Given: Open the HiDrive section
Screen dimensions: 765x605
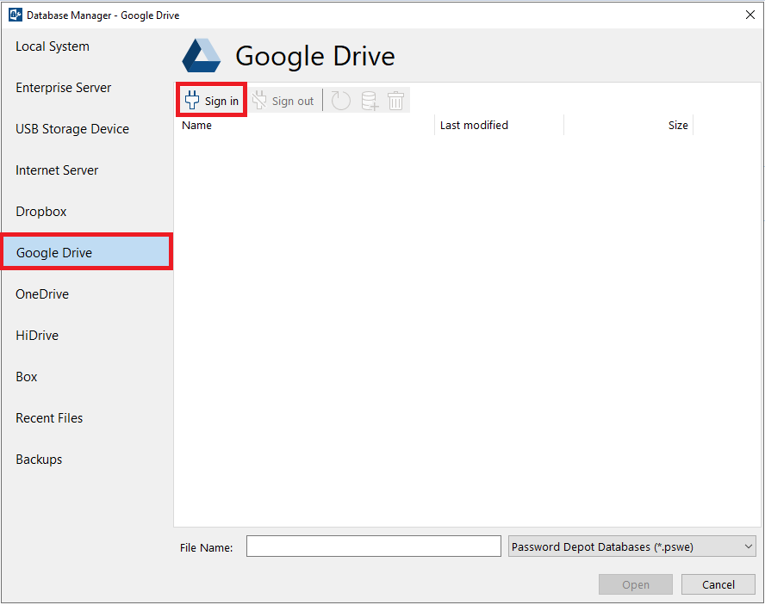Looking at the screenshot, I should pyautogui.click(x=87, y=336).
